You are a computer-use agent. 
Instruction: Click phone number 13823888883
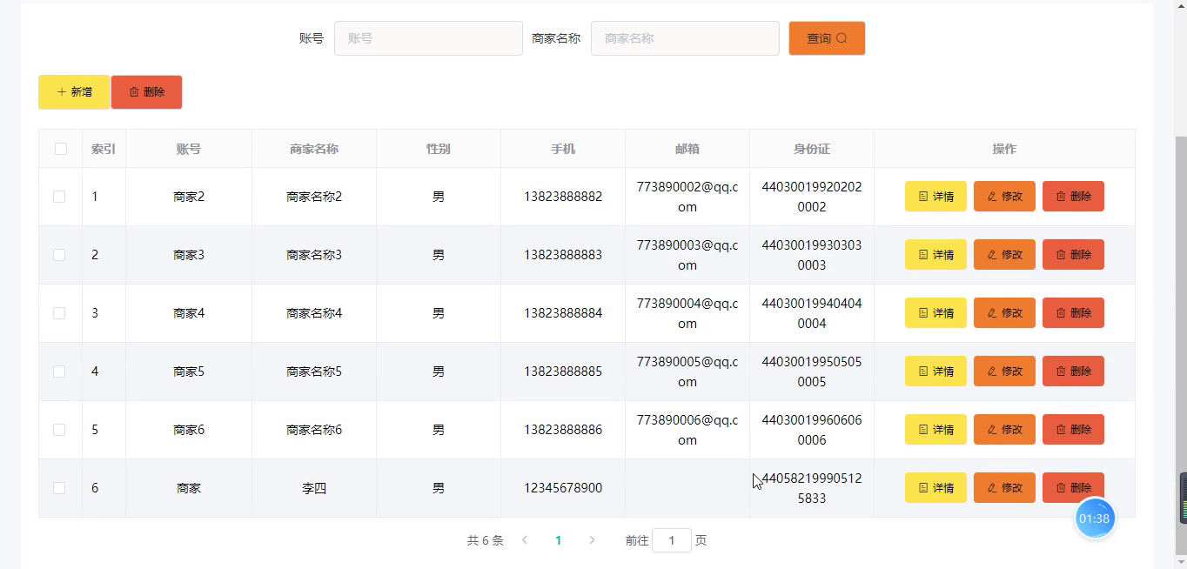563,255
